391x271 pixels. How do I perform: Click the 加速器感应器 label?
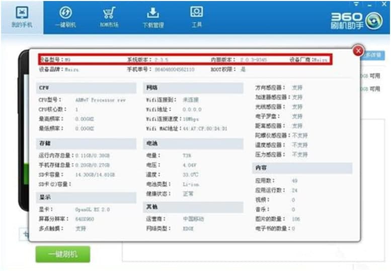click(273, 97)
